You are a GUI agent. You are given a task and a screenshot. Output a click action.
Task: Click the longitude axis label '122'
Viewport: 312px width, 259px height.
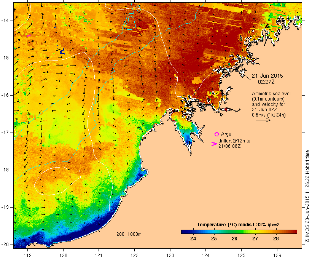pyautogui.click(x=134, y=255)
